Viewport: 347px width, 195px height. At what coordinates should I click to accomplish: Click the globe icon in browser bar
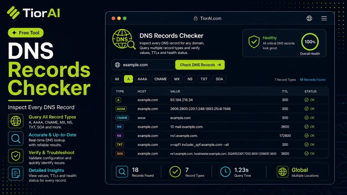pyautogui.click(x=309, y=18)
